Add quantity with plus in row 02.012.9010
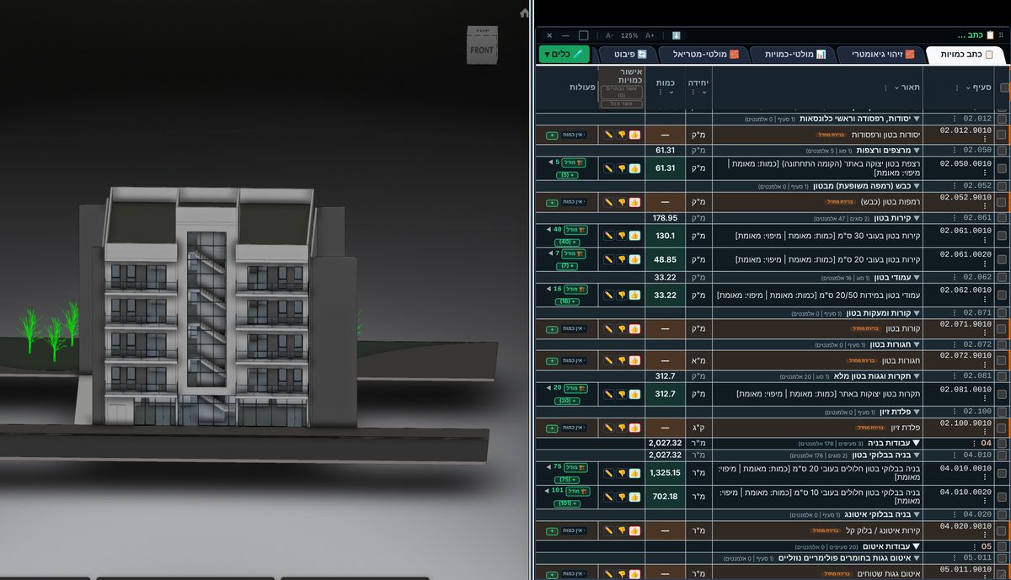This screenshot has width=1011, height=580. (x=551, y=134)
